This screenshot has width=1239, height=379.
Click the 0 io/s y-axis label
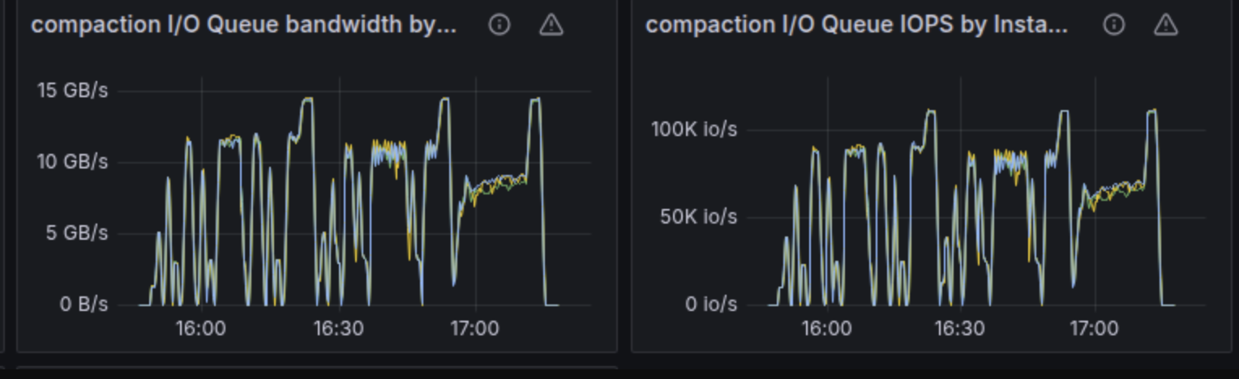pos(710,304)
